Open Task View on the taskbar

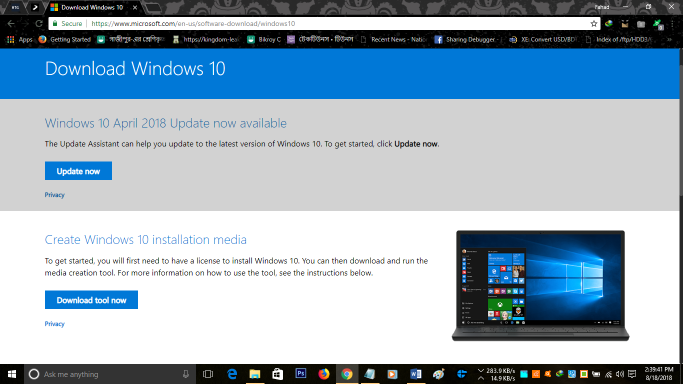tap(208, 374)
